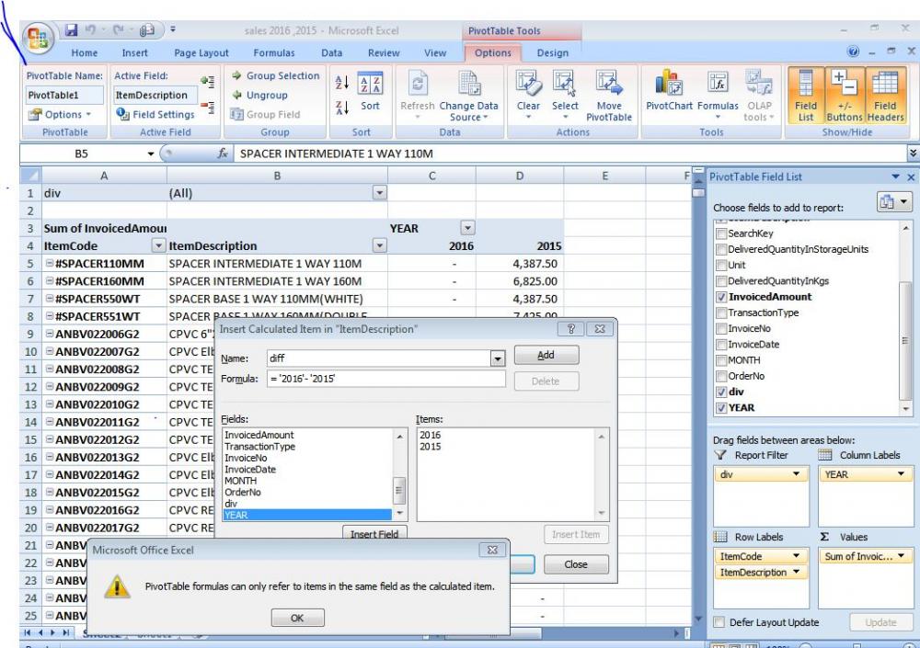Select 2016 in Items list
Image resolution: width=920 pixels, height=648 pixels.
430,435
